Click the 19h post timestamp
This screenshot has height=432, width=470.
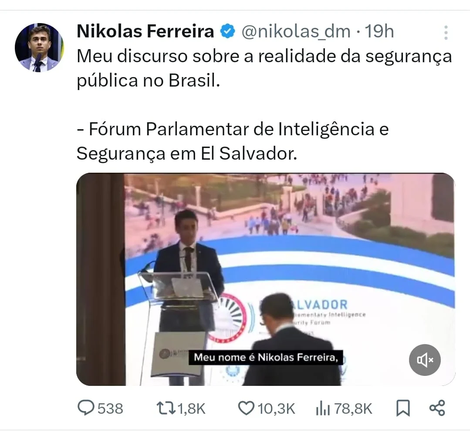pos(379,32)
